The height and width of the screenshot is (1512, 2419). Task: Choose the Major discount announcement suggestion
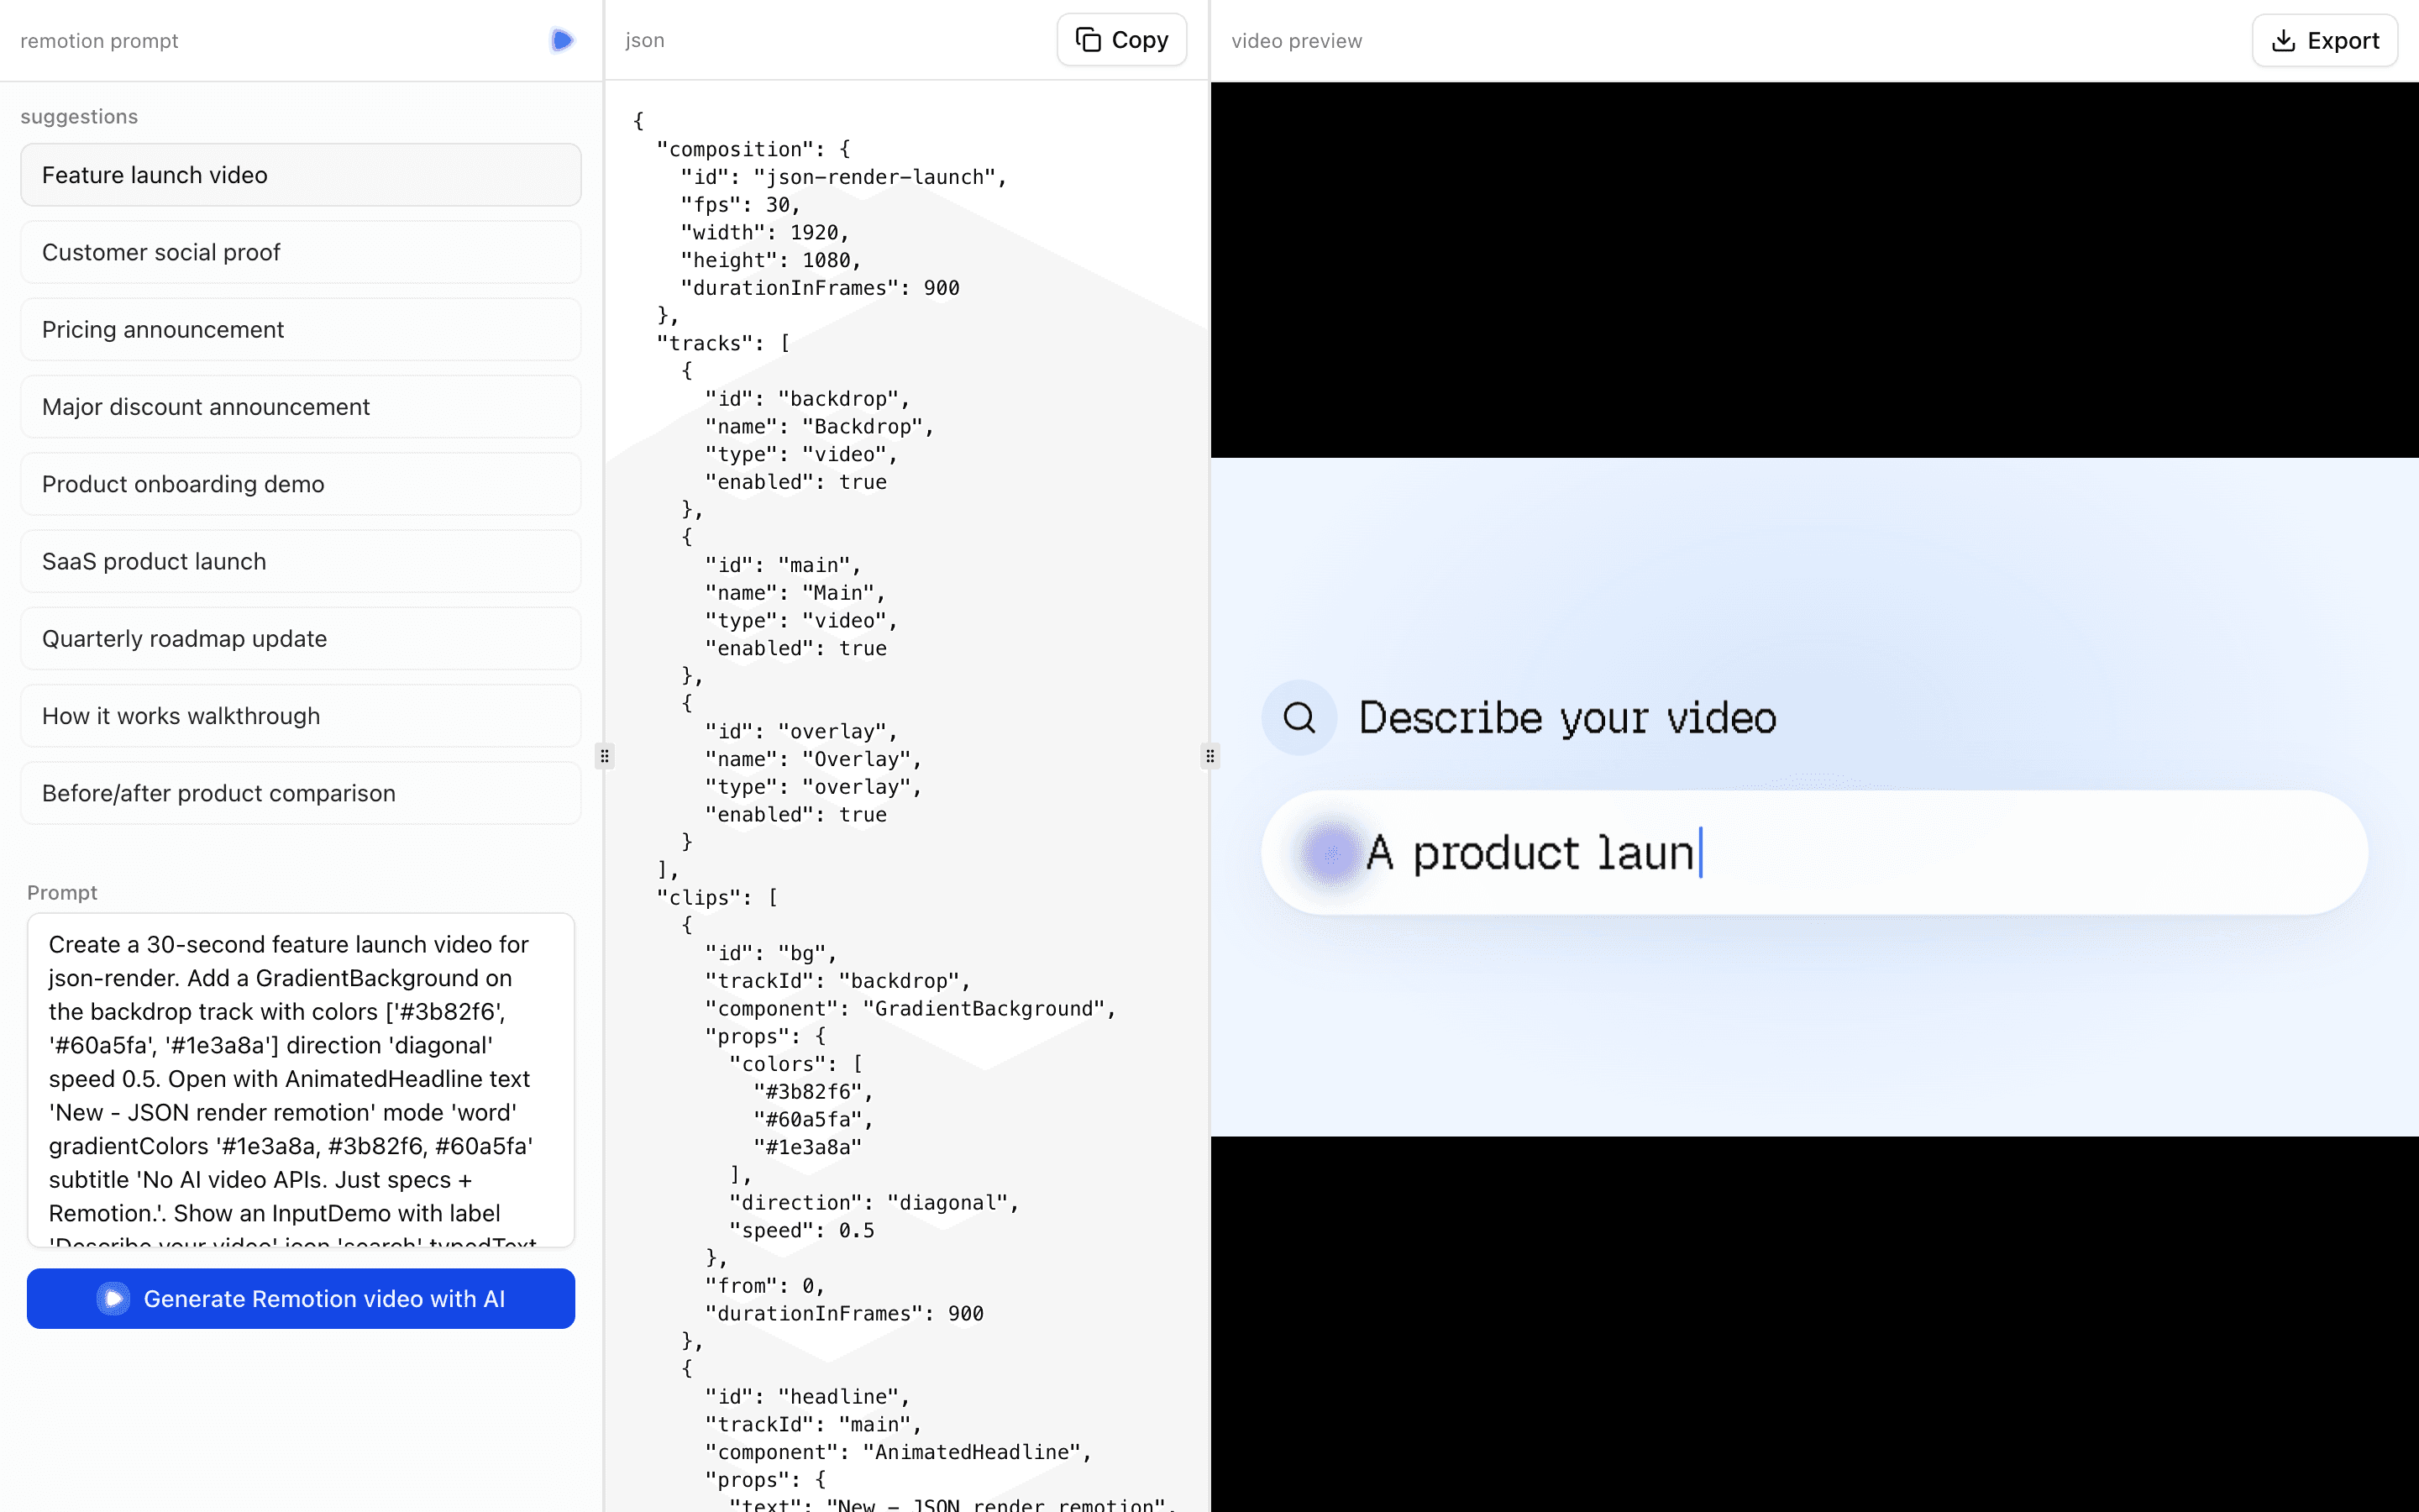[300, 406]
